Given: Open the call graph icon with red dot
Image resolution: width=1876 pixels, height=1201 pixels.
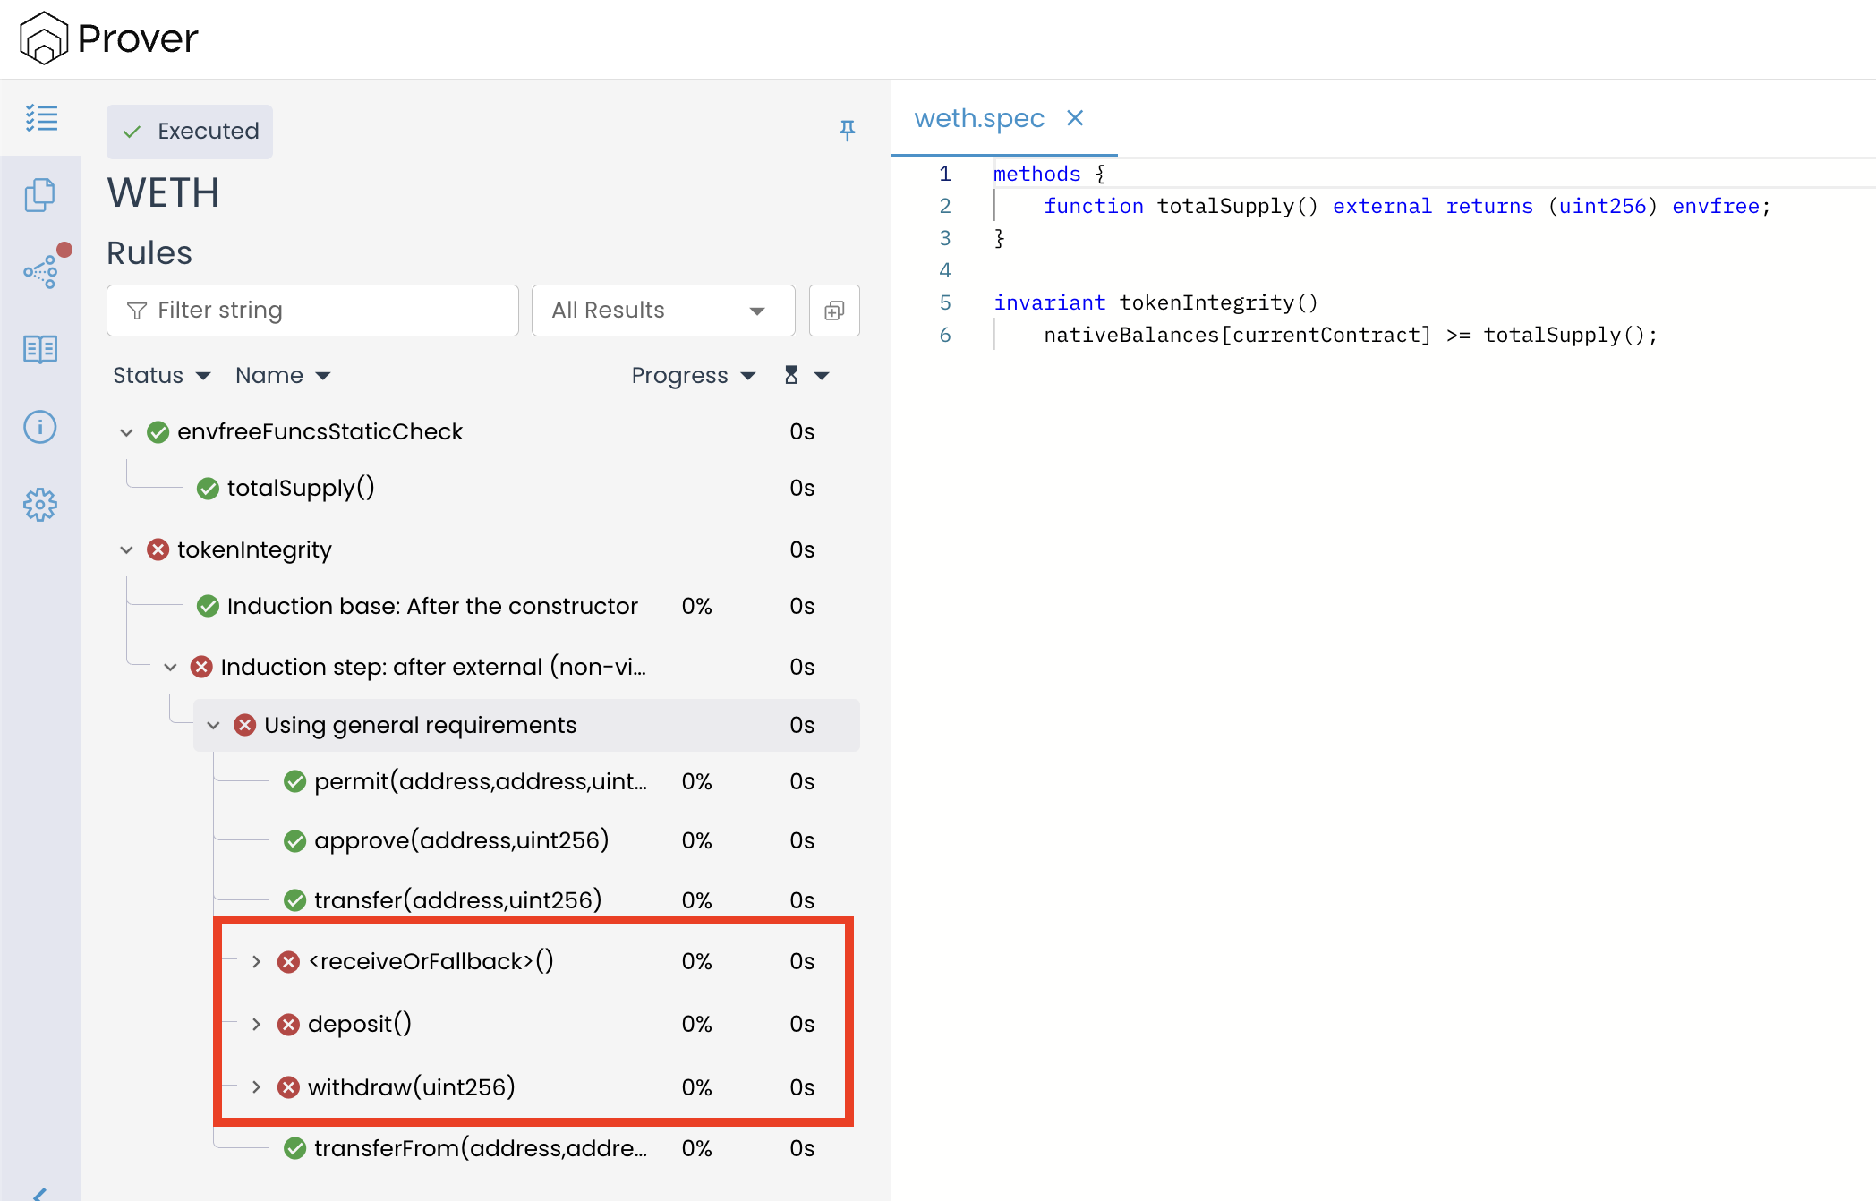Looking at the screenshot, I should click(41, 271).
